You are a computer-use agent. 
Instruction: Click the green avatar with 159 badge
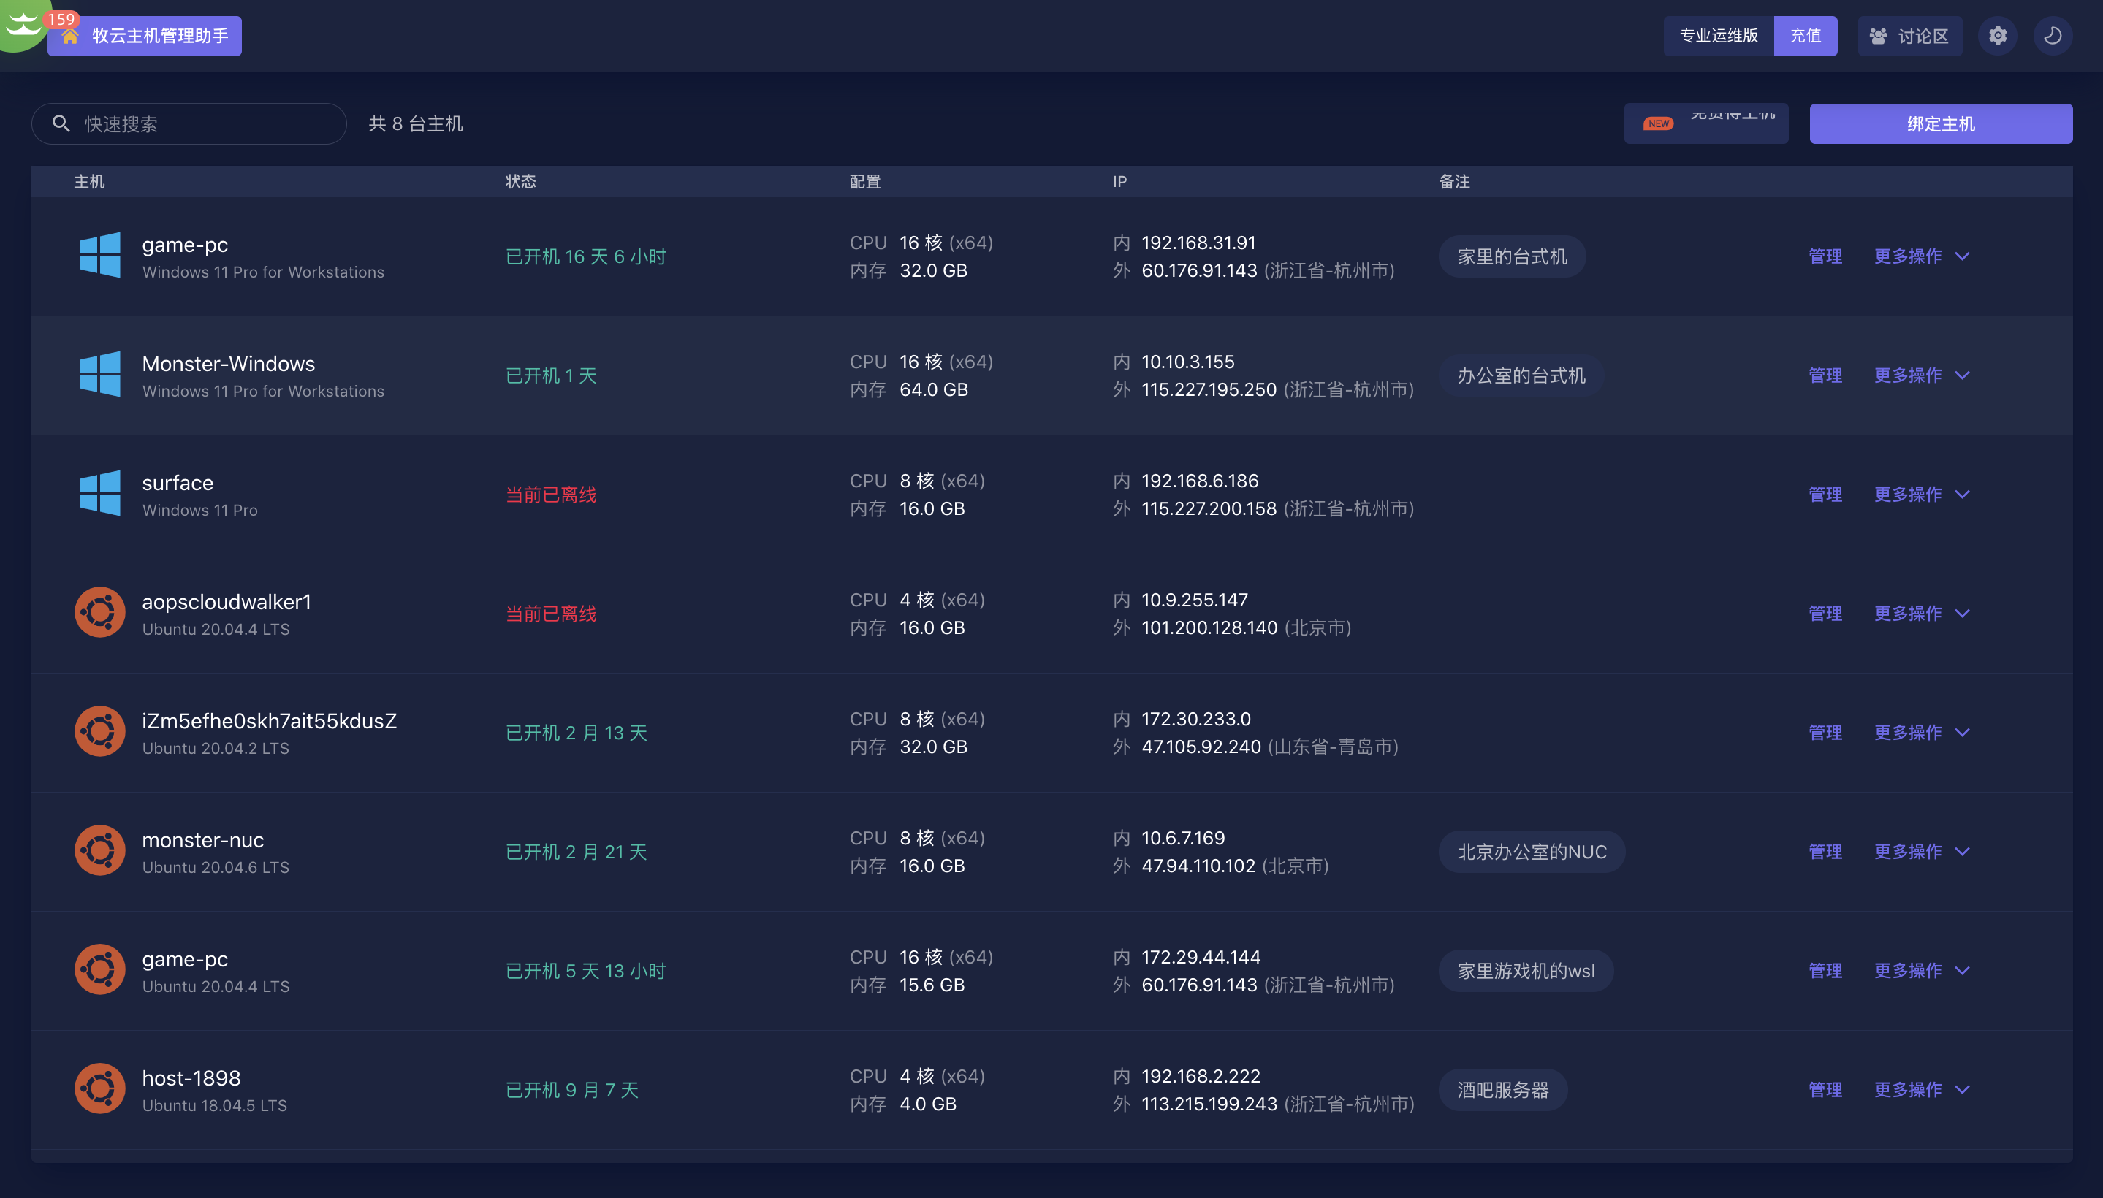[x=23, y=23]
